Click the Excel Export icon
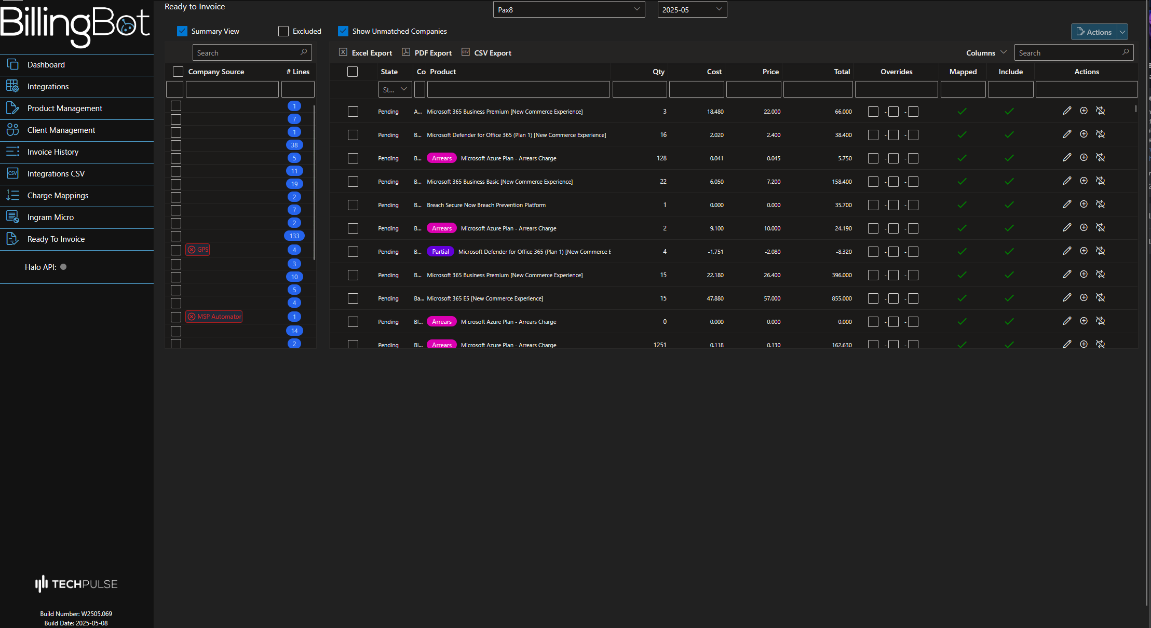This screenshot has height=628, width=1151. coord(343,52)
